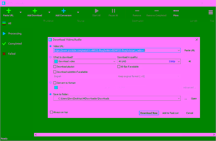Screen dimensions: 216x141
Task: Click the Remove Completed toolbar icon
Action: pos(157,11)
